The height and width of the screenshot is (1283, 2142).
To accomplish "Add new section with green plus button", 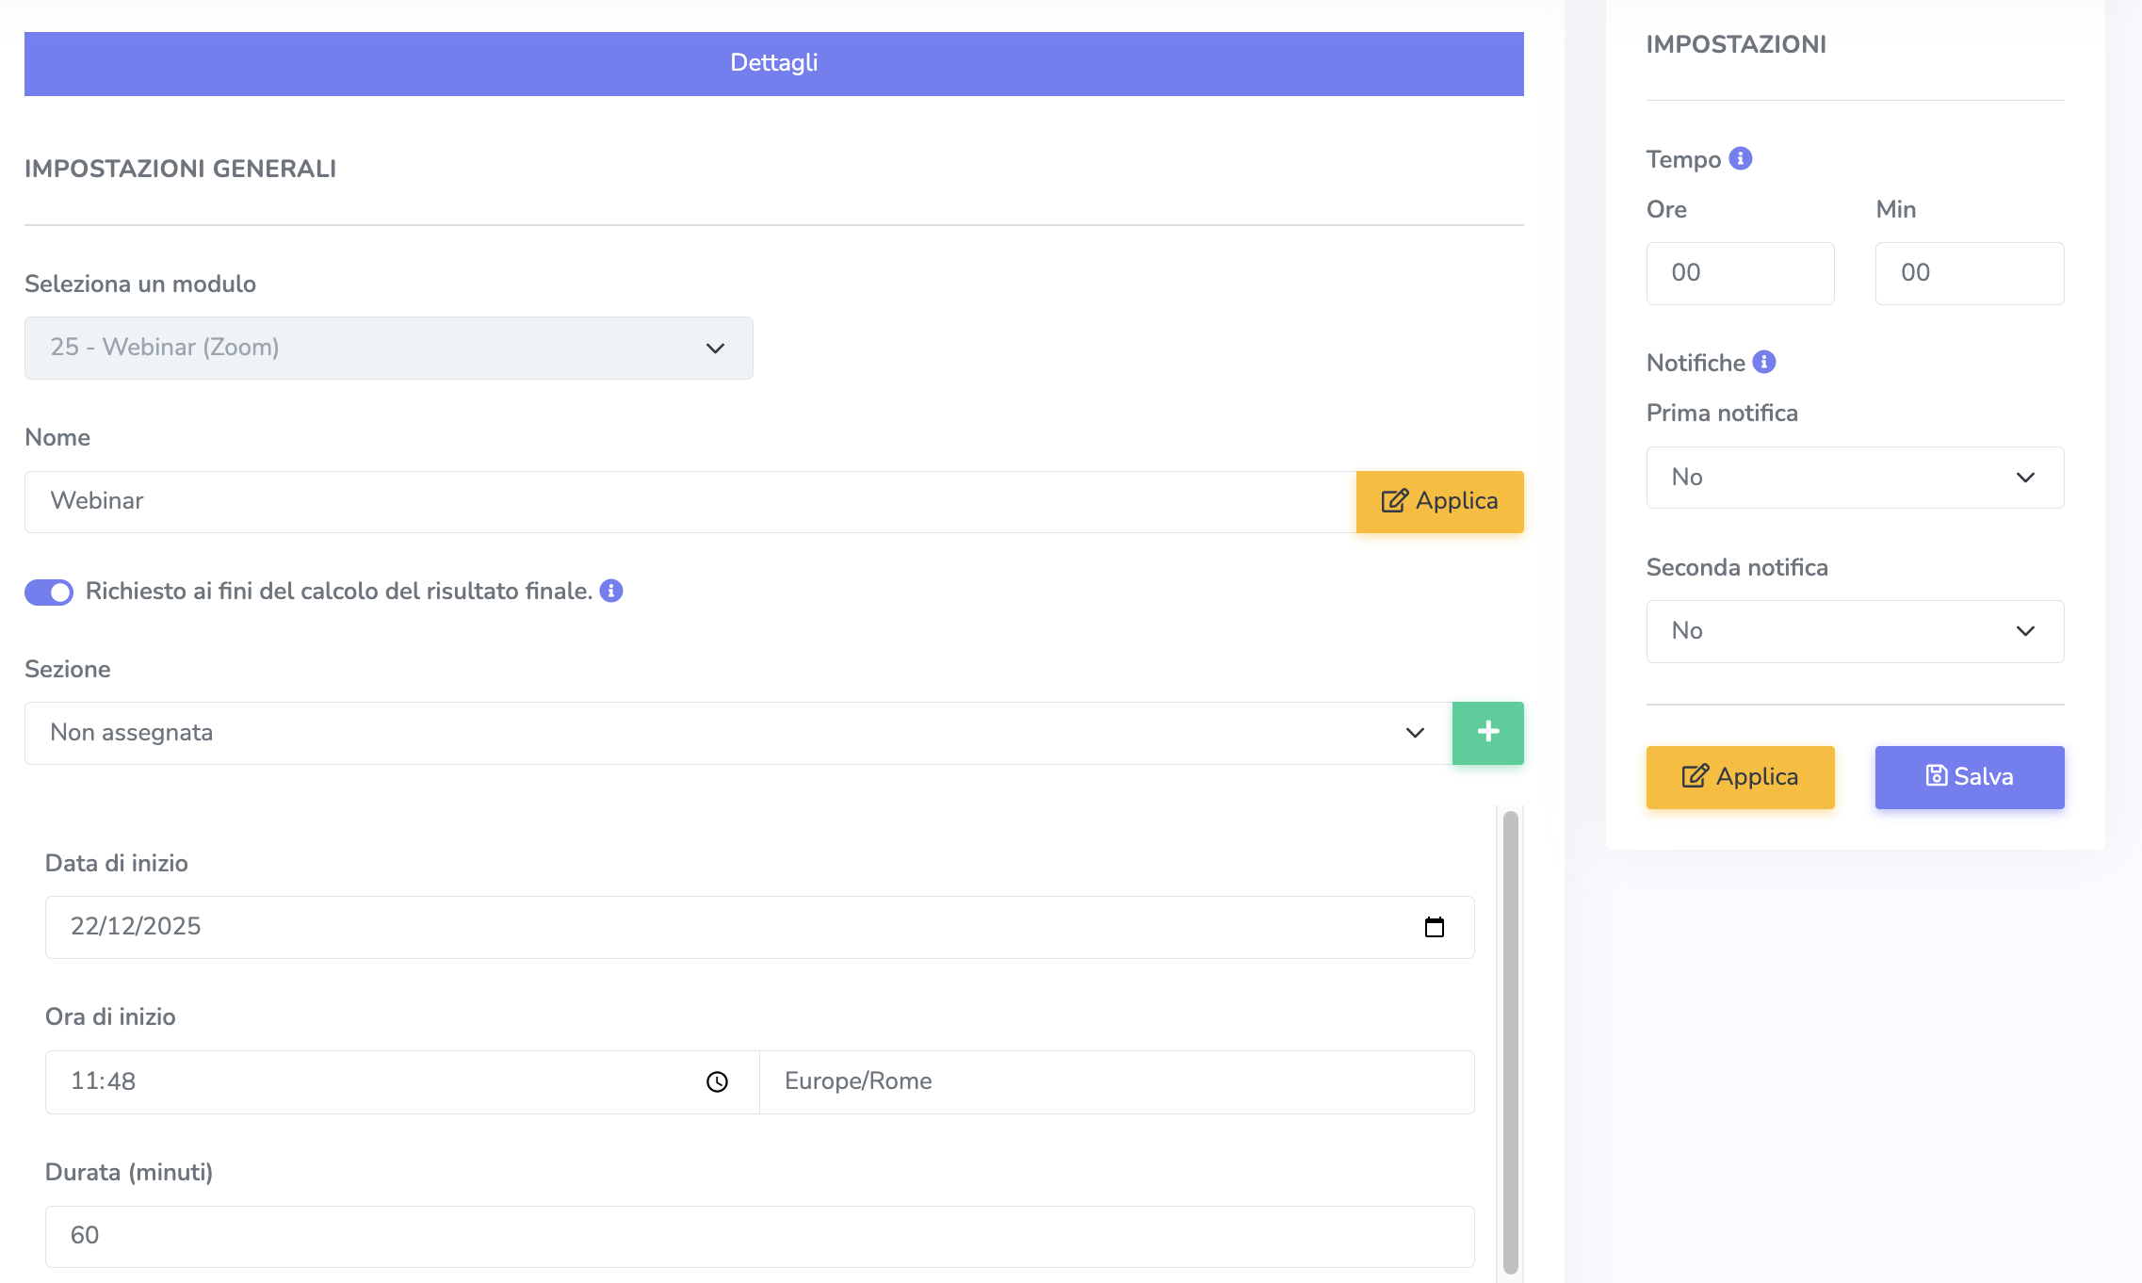I will [1487, 733].
